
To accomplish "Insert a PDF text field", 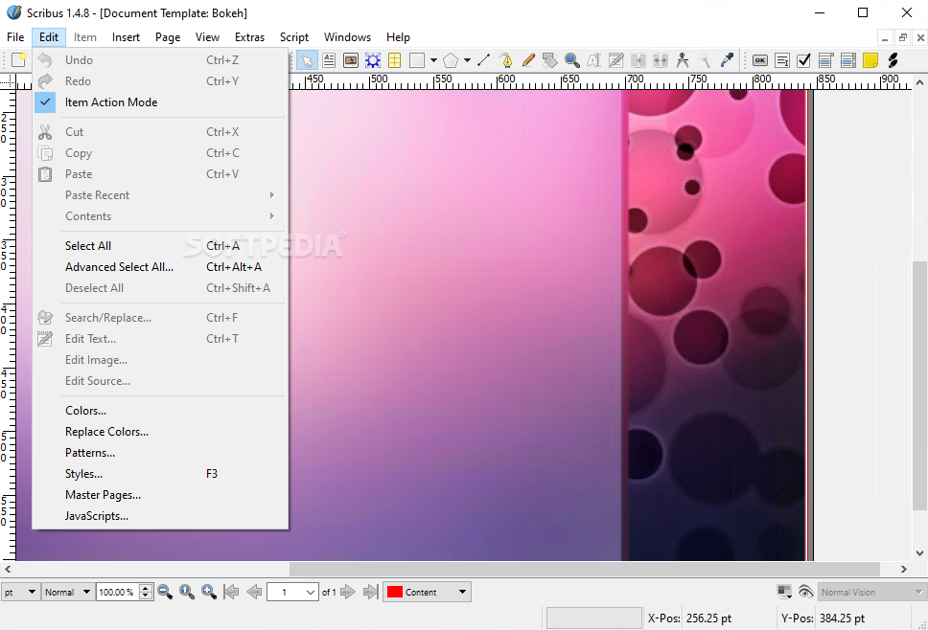I will pos(782,60).
